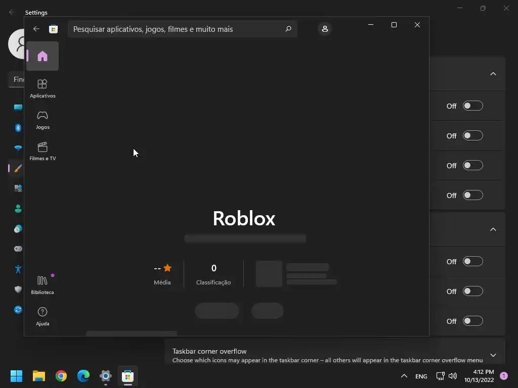Go back in the Settings window

pyautogui.click(x=12, y=12)
